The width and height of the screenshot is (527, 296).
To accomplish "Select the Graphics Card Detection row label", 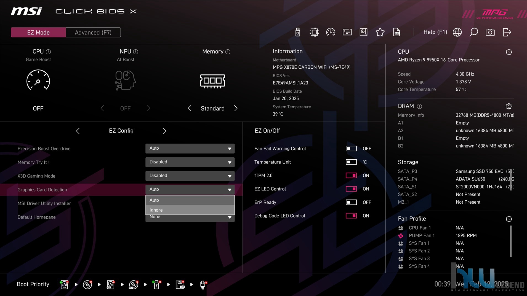I will 42,190.
